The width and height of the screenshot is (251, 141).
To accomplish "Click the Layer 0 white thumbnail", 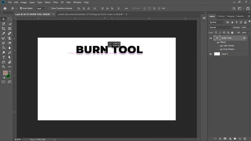I will coord(217,54).
